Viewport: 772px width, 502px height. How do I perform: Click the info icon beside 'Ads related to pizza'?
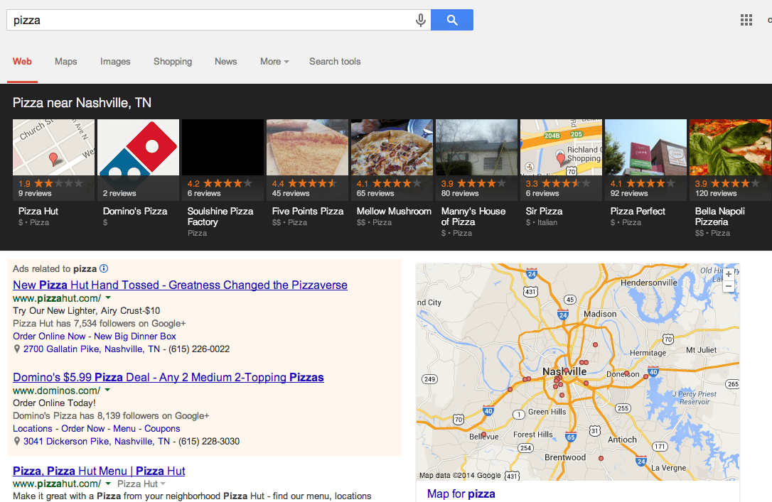coord(103,268)
